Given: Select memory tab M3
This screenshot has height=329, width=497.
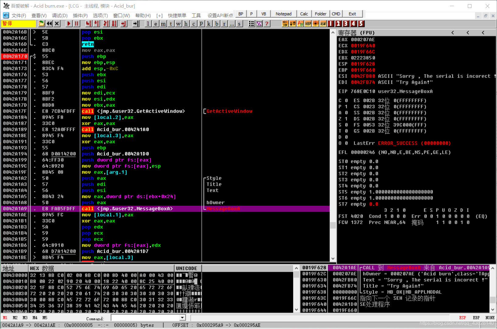Looking at the screenshot, I should click(x=25, y=318).
